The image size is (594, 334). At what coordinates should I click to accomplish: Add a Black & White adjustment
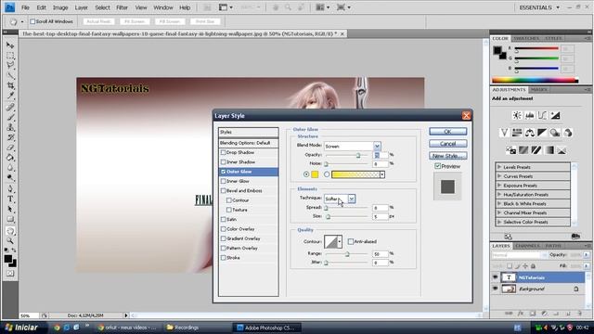[542, 133]
